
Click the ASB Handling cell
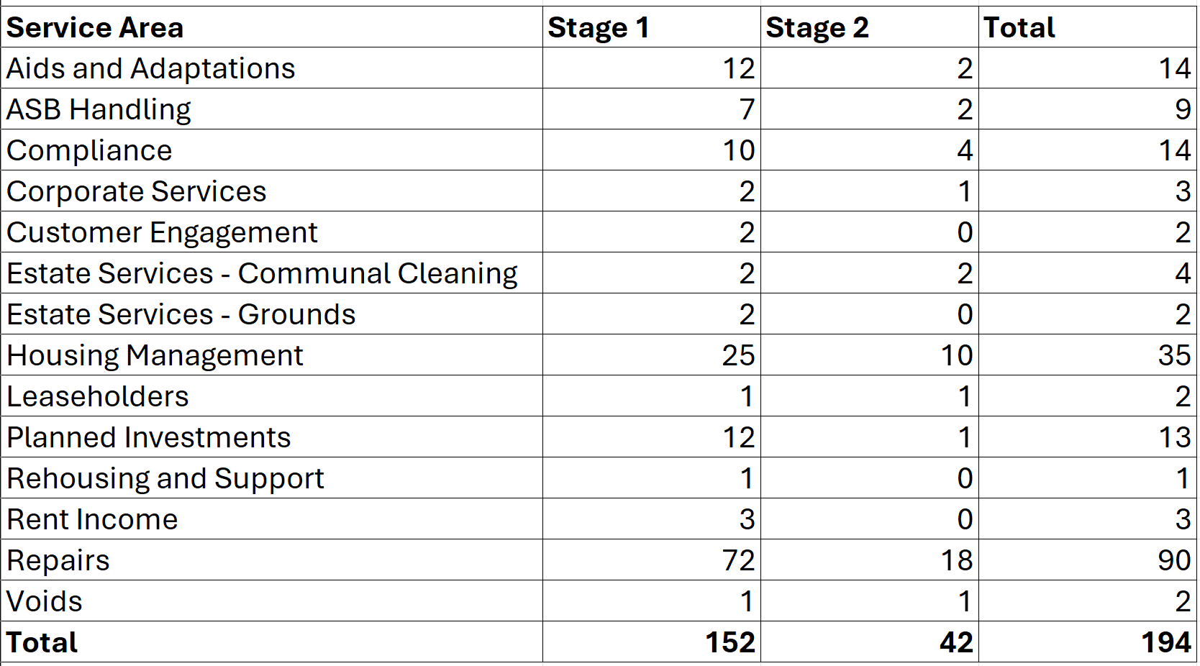point(99,110)
